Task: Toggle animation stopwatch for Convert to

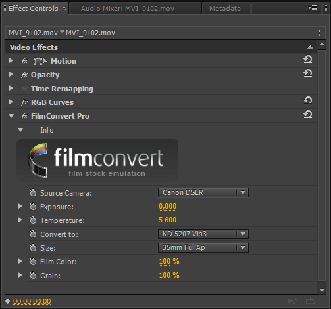Action: point(33,234)
